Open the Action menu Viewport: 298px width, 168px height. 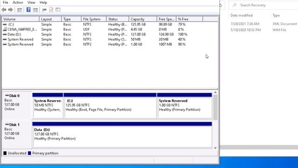point(18,2)
